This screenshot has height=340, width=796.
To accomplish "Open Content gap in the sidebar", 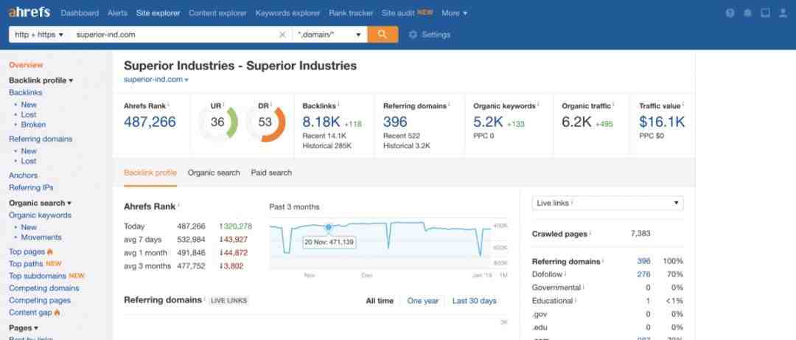I will (x=30, y=313).
